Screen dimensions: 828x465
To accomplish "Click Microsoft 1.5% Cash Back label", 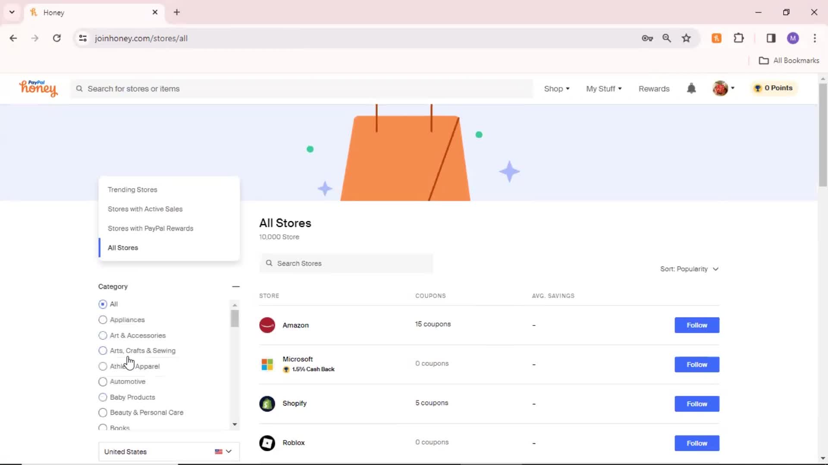I will tap(309, 369).
